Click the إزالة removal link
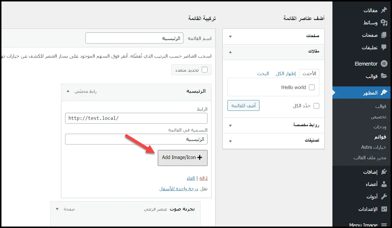392x228 pixels. point(203,178)
